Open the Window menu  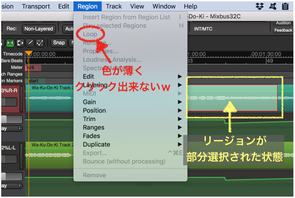pyautogui.click(x=164, y=6)
